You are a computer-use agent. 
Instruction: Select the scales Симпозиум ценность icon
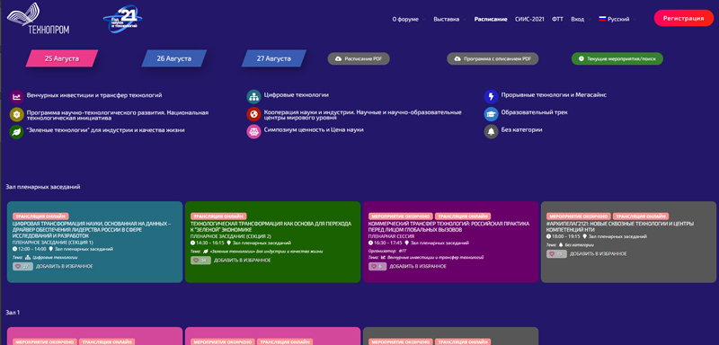click(253, 131)
